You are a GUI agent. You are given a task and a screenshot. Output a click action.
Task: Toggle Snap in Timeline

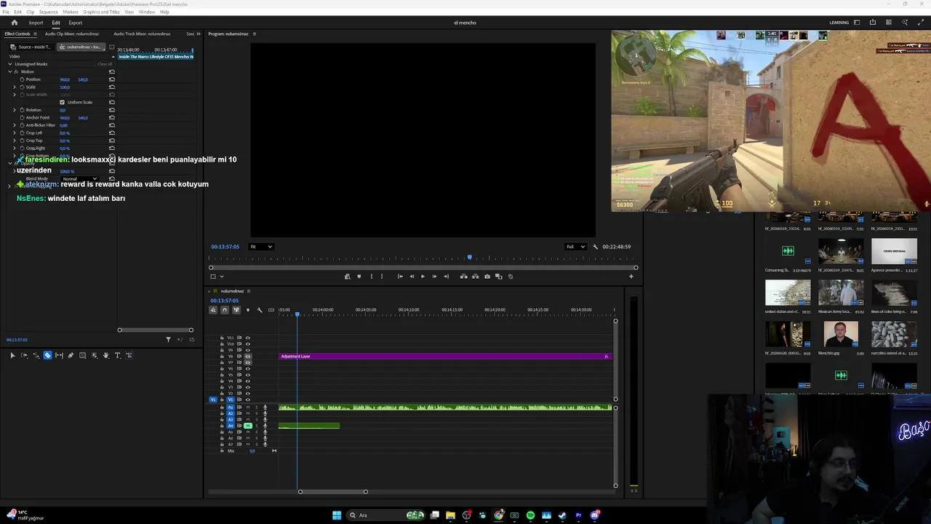point(225,310)
